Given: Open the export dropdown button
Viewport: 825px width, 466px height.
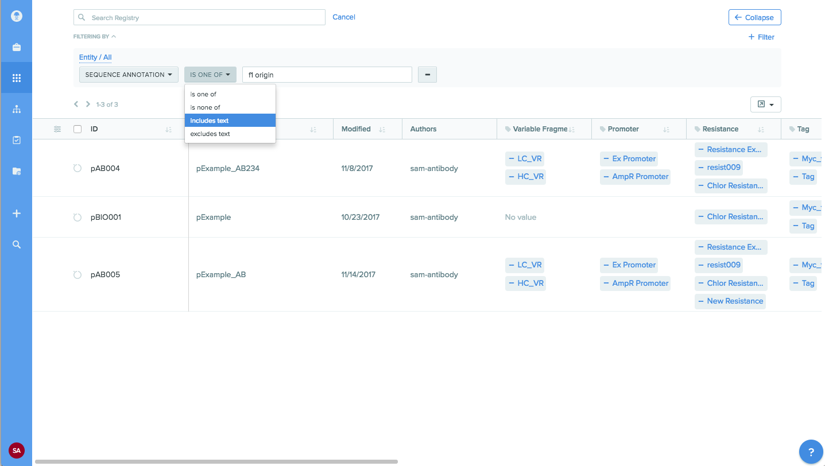Looking at the screenshot, I should pos(766,104).
